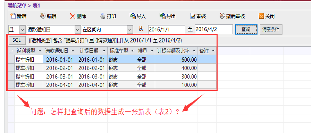Open 计提日期 column filter arrow

pyautogui.click(x=104, y=51)
